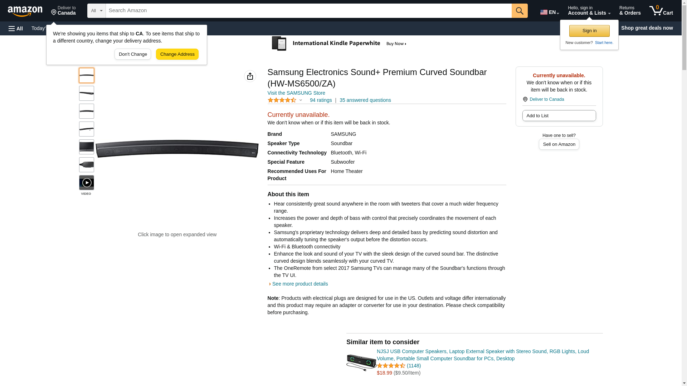Open the Visit the SAMSUNG Store link
The height and width of the screenshot is (386, 687).
296,93
